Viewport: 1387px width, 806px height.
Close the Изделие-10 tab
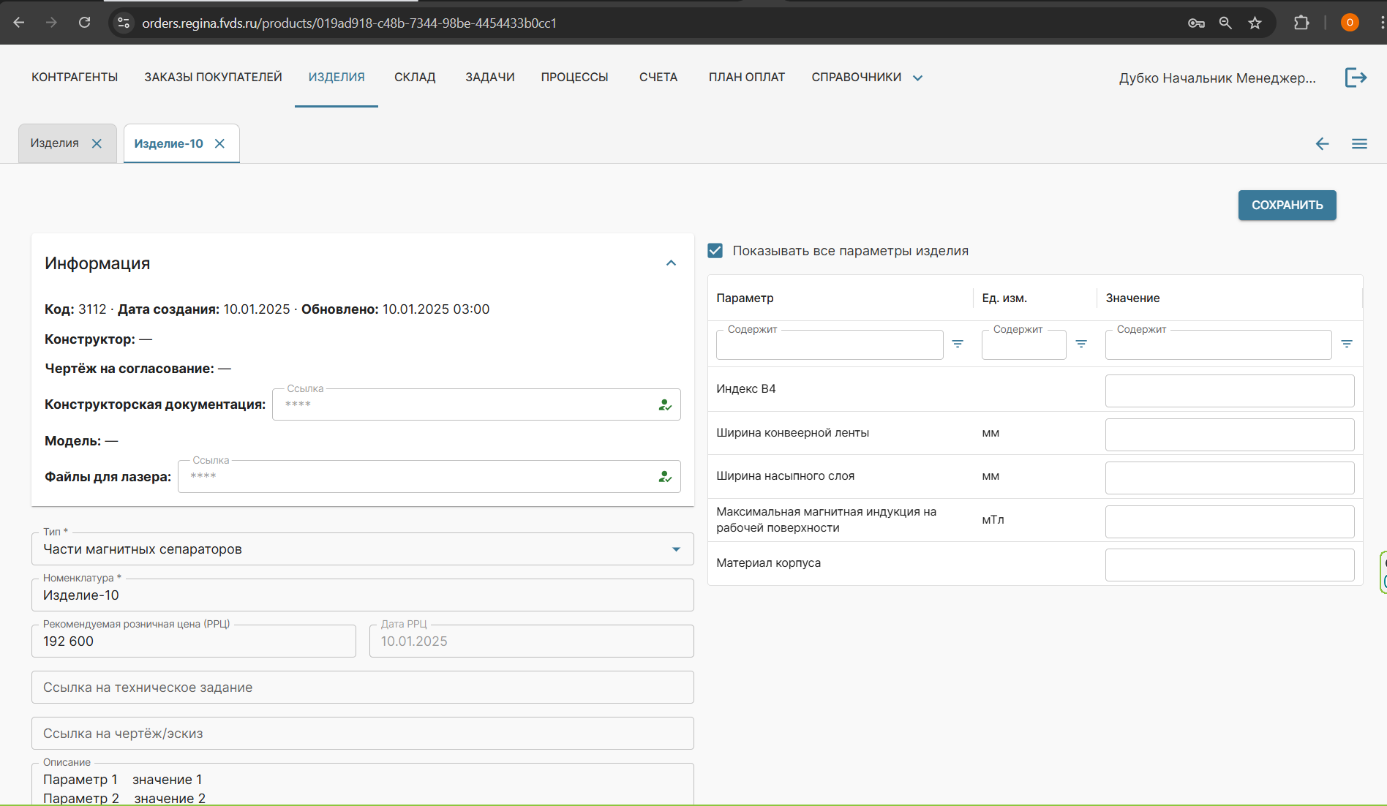[219, 144]
